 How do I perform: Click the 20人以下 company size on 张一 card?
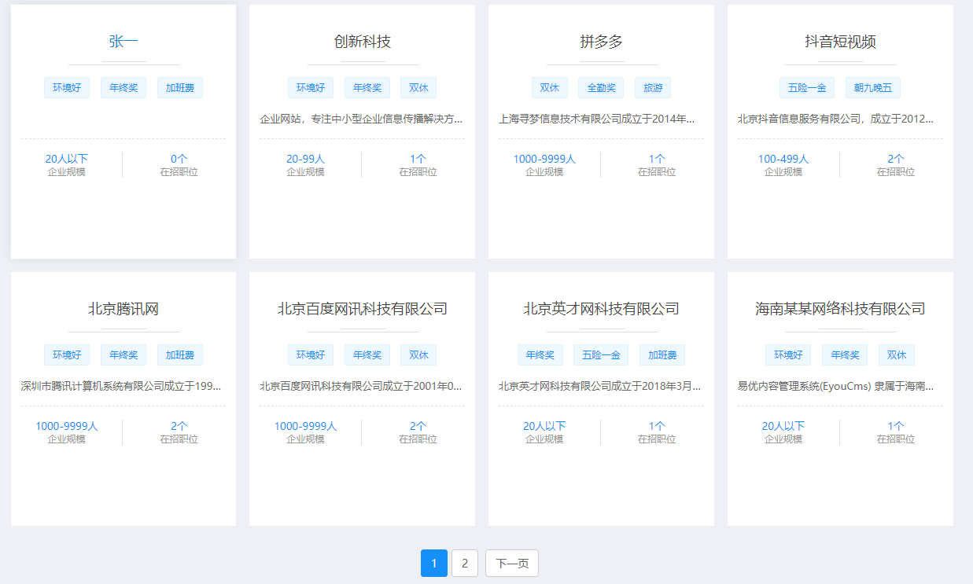pos(67,159)
